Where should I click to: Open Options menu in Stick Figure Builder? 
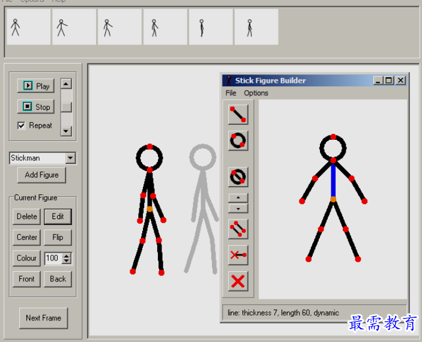click(256, 93)
